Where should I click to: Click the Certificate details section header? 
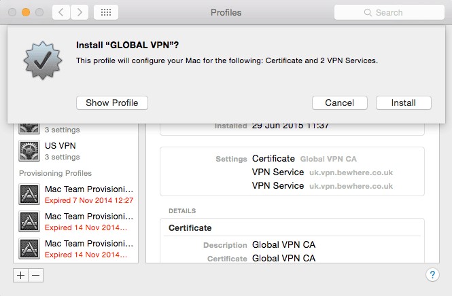[190, 227]
